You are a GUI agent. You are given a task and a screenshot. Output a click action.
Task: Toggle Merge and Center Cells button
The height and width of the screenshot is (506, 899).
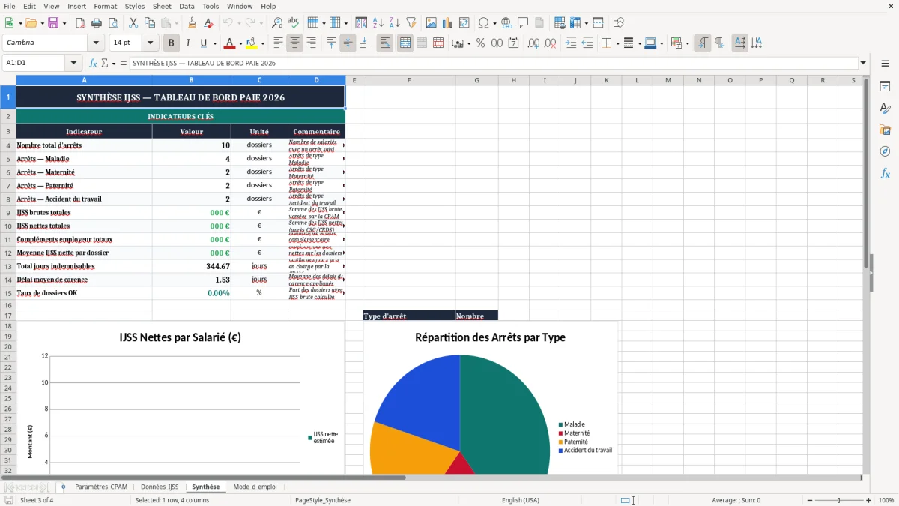[405, 43]
